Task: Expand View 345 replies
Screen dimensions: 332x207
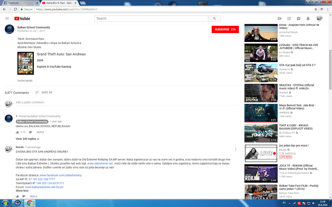Action: point(27,139)
